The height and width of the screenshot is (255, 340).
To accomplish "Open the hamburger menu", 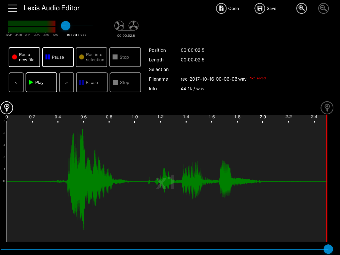I will pos(13,8).
